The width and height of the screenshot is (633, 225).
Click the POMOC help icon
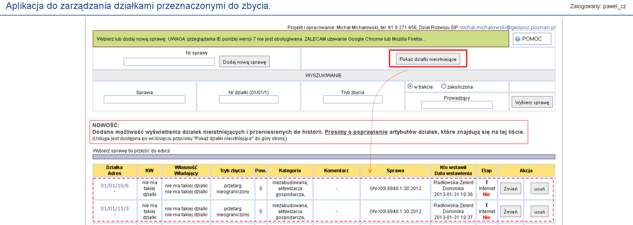[x=518, y=39]
